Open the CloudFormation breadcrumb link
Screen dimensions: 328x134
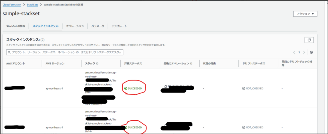(x=11, y=5)
